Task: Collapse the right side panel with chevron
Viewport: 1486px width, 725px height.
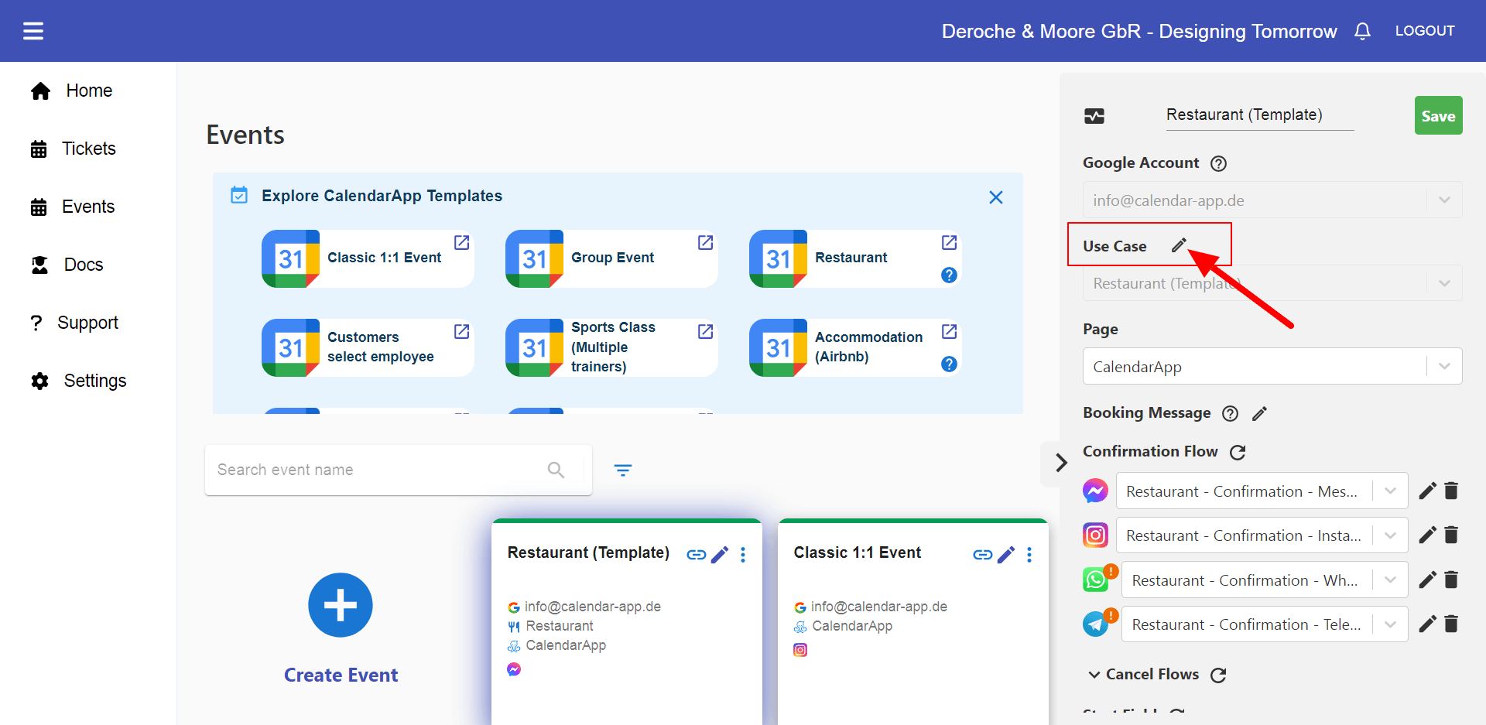Action: [x=1061, y=463]
